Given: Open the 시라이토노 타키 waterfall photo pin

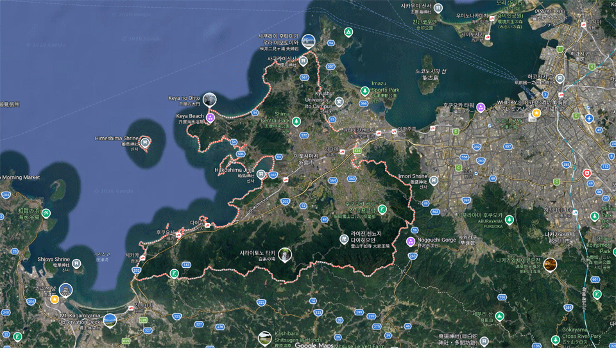Looking at the screenshot, I should click(x=285, y=255).
